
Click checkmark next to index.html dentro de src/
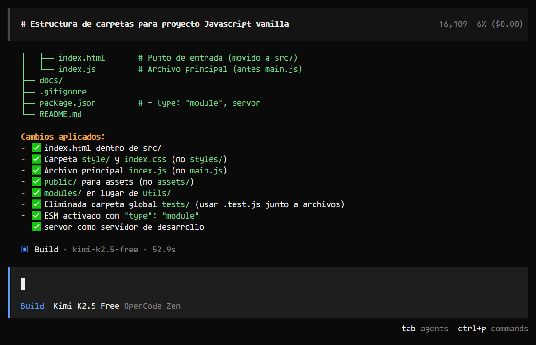[37, 148]
